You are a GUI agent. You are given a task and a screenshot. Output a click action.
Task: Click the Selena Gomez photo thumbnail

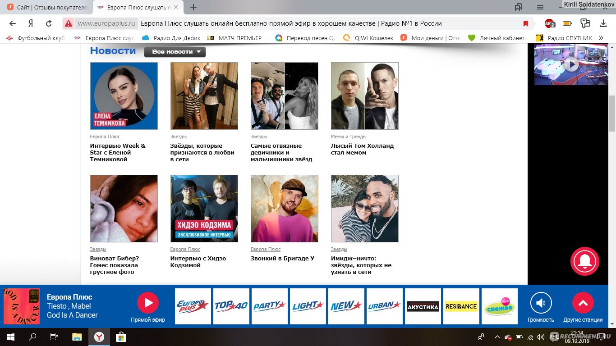(x=124, y=209)
